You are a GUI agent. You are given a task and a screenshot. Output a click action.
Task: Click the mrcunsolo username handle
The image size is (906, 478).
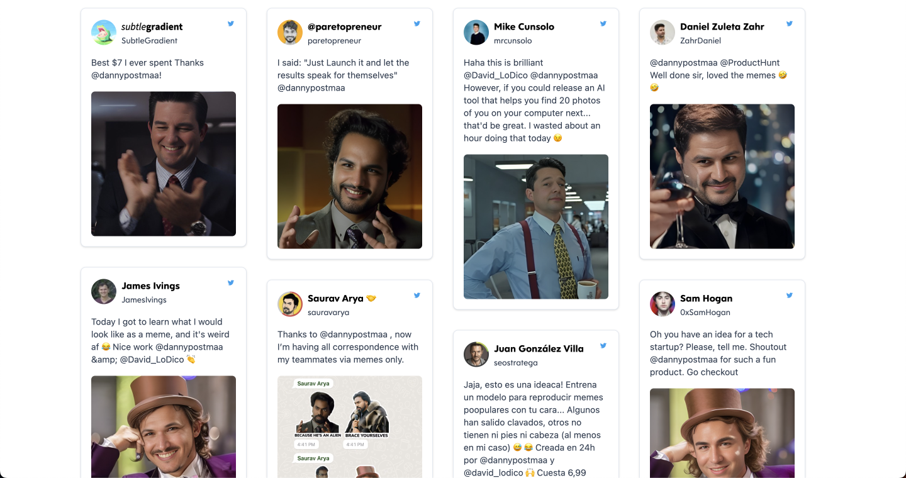coord(513,41)
